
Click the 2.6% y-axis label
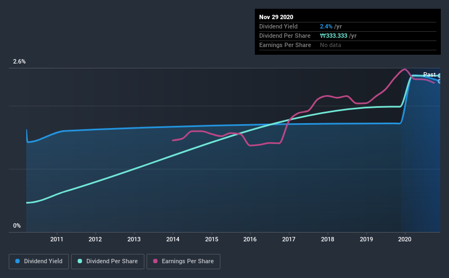(19, 62)
